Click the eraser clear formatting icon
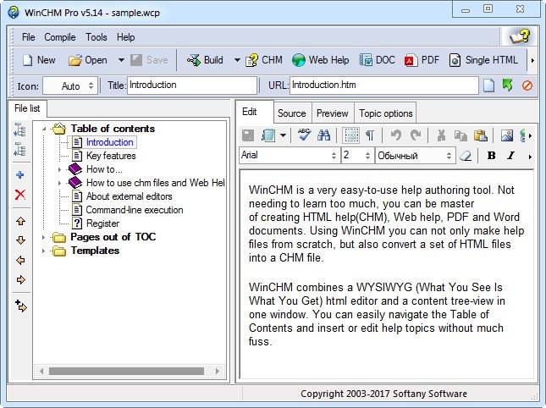This screenshot has height=408, width=546. click(x=464, y=156)
